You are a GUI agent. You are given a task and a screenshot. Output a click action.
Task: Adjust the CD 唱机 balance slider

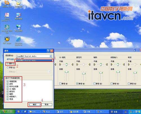click(x=67, y=64)
